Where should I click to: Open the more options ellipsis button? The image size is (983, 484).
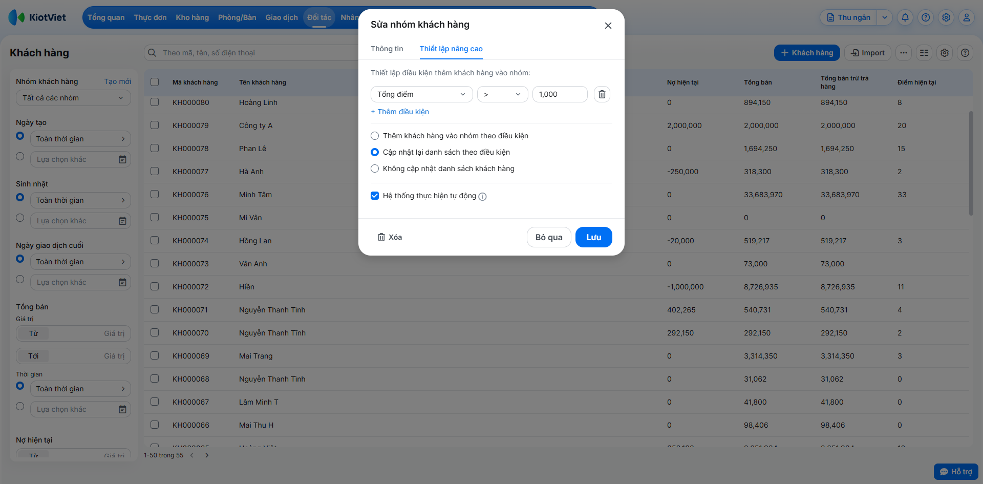904,53
